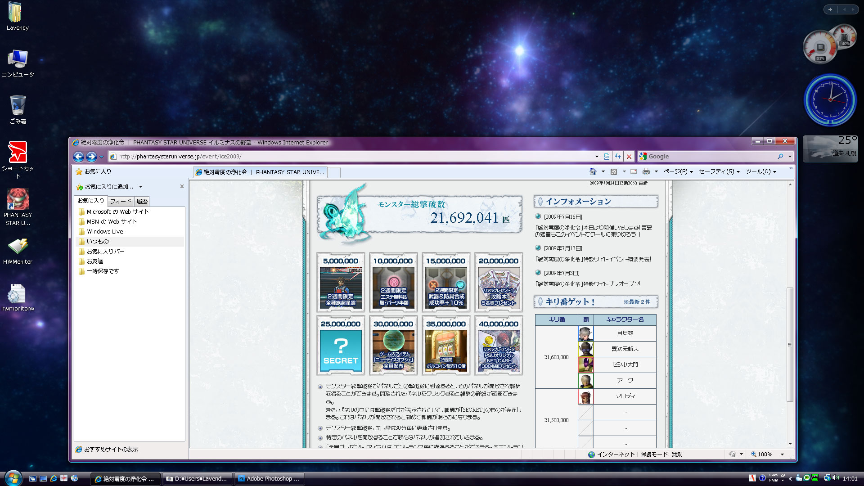Image resolution: width=864 pixels, height=486 pixels.
Task: Open the recent pages dropdown beside Forward
Action: click(101, 157)
